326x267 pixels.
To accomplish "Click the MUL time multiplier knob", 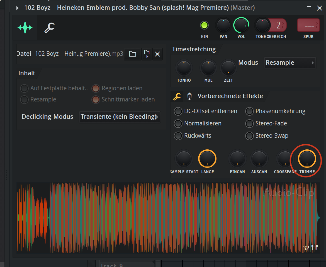I will 208,68.
